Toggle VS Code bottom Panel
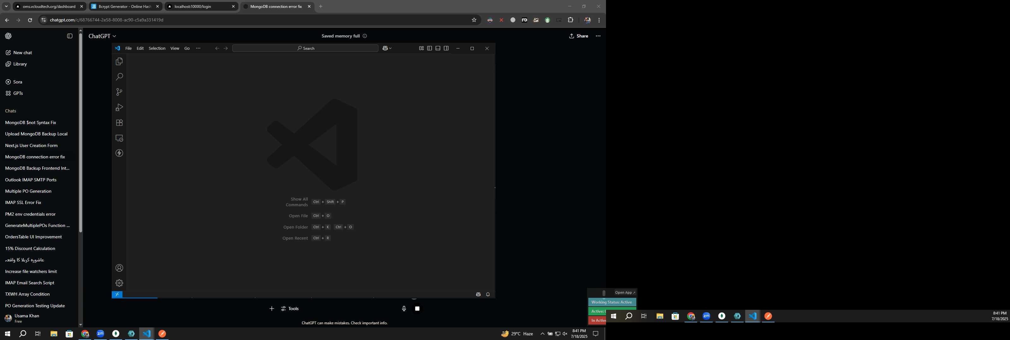The height and width of the screenshot is (340, 1010). pyautogui.click(x=437, y=48)
